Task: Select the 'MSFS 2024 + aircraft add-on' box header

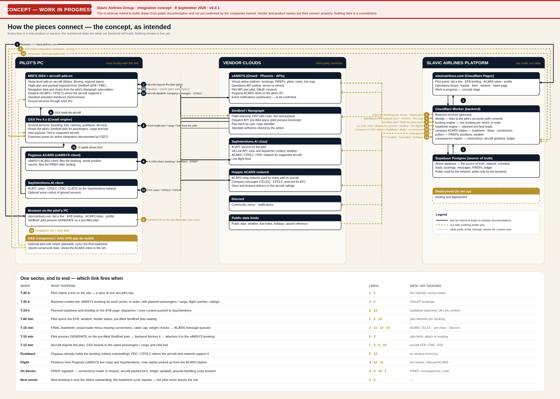Action: (x=81, y=76)
